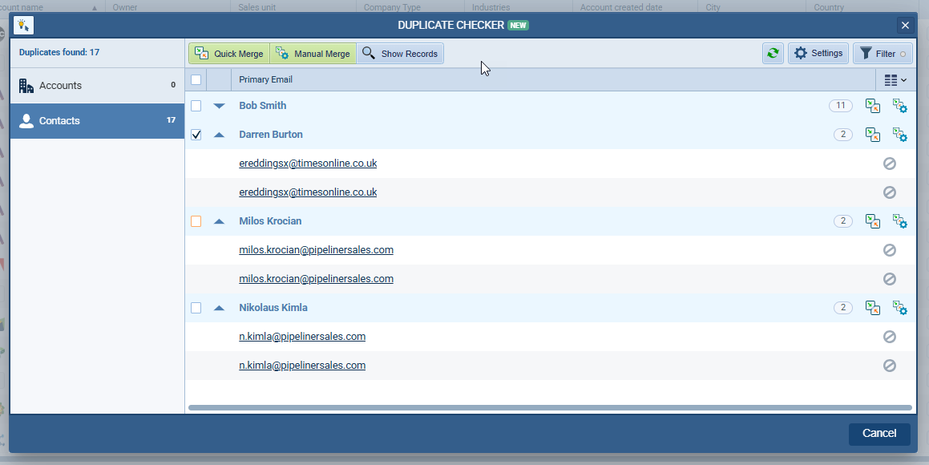The width and height of the screenshot is (929, 465).
Task: Collapse the Nikolaus Kimla duplicate group
Action: tap(219, 308)
